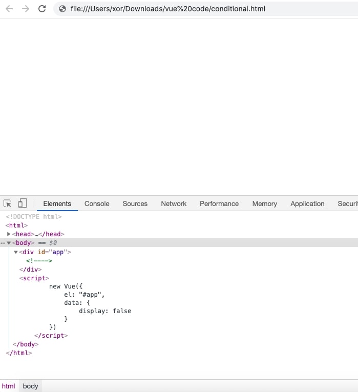Image resolution: width=358 pixels, height=392 pixels.
Task: Click the body breadcrumb item
Action: [x=31, y=386]
